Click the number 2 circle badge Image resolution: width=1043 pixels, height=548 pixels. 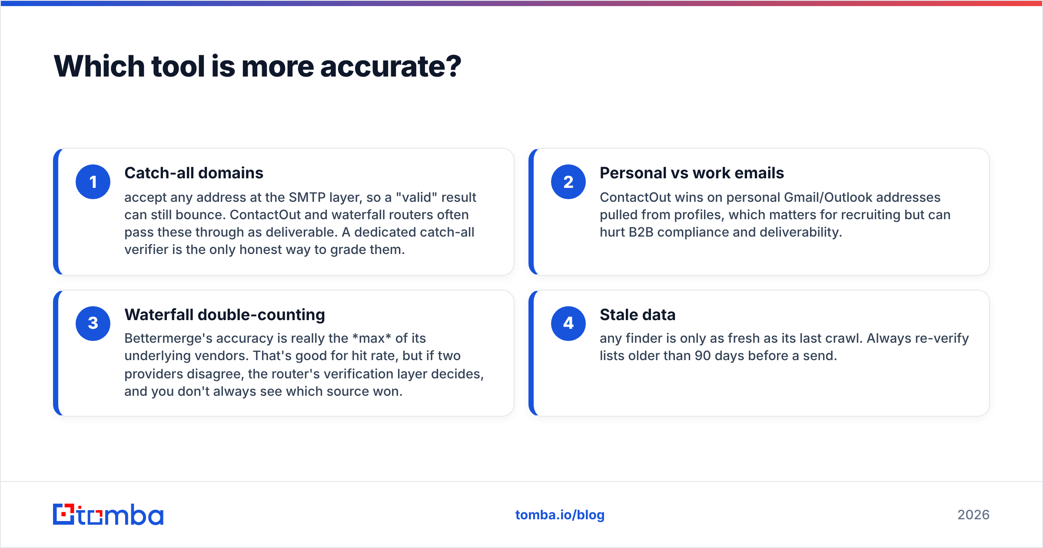(568, 182)
